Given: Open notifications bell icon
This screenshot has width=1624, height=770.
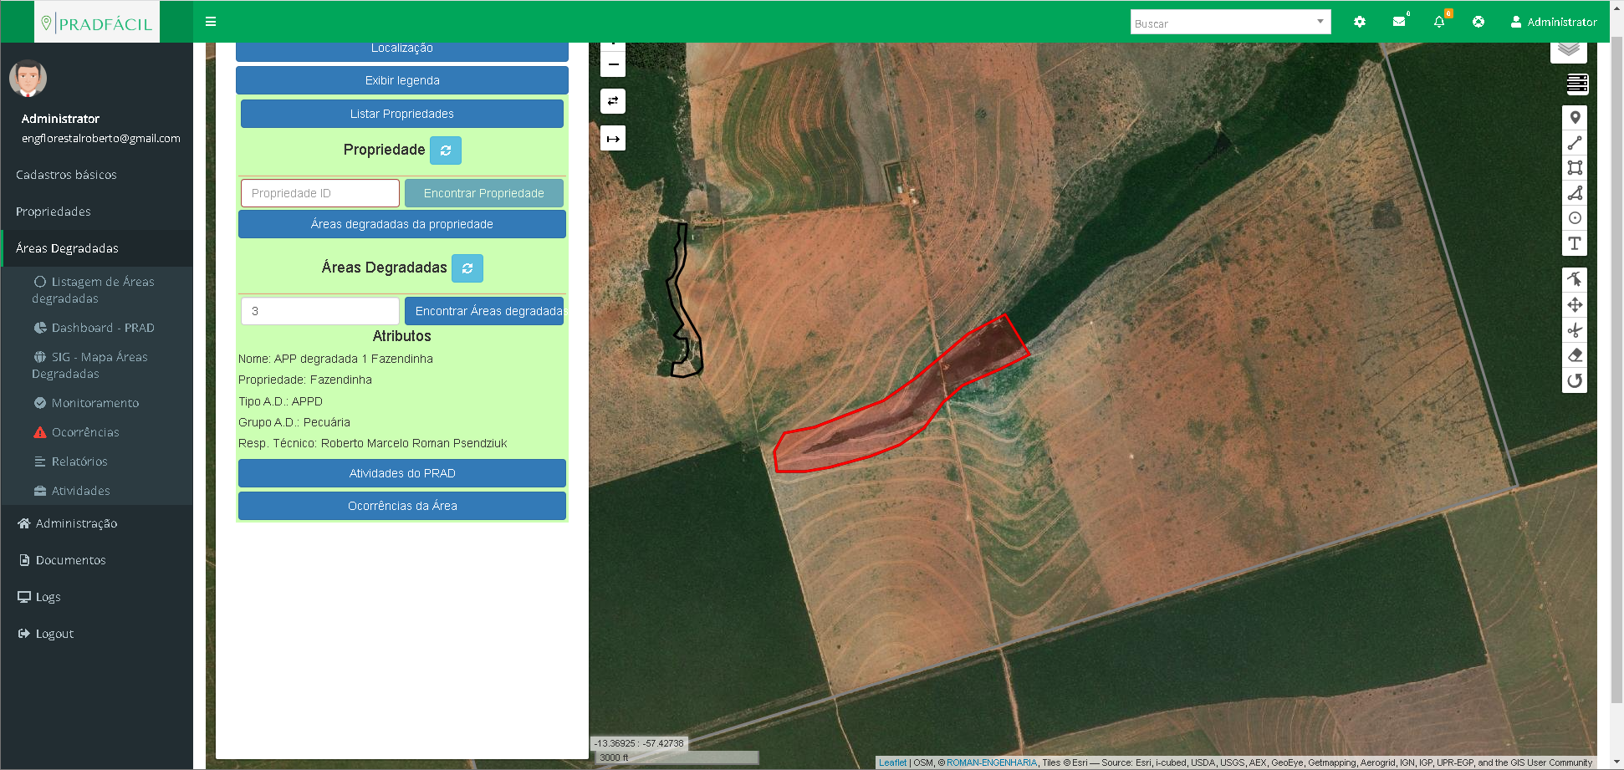Looking at the screenshot, I should (1439, 22).
